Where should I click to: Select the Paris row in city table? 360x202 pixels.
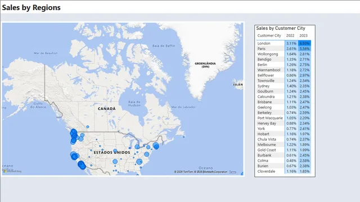pyautogui.click(x=283, y=49)
